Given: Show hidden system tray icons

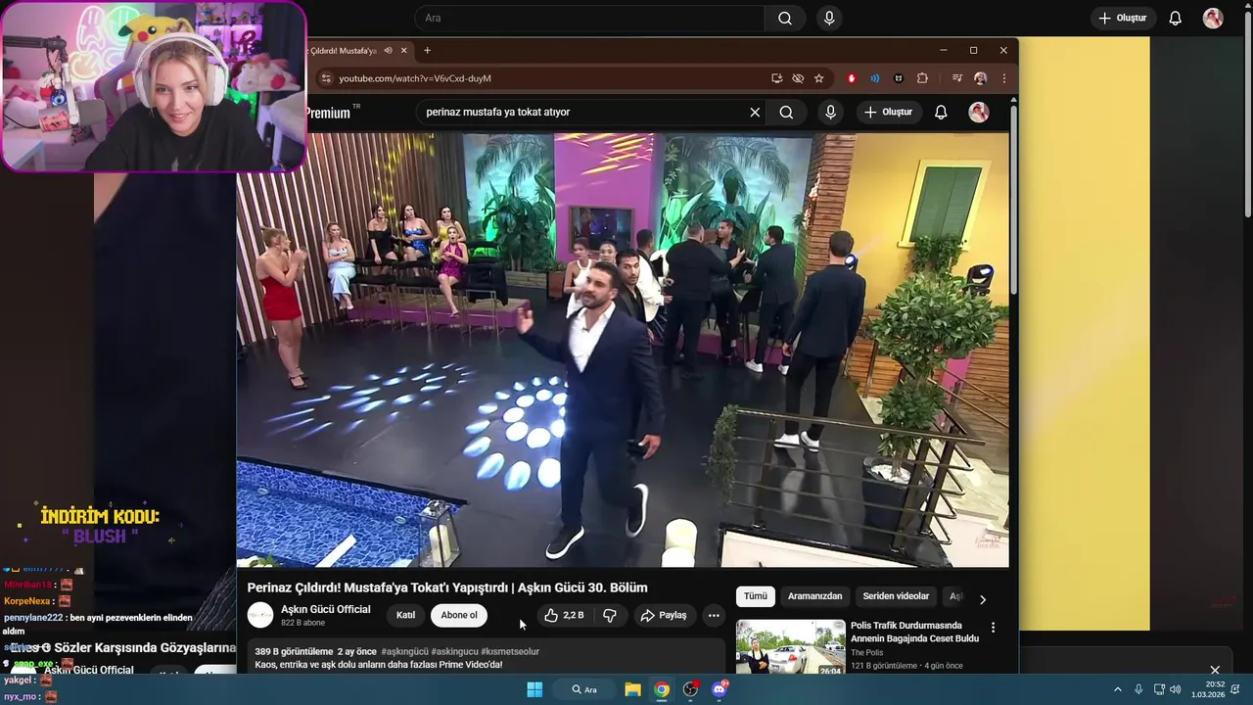Looking at the screenshot, I should point(1118,689).
